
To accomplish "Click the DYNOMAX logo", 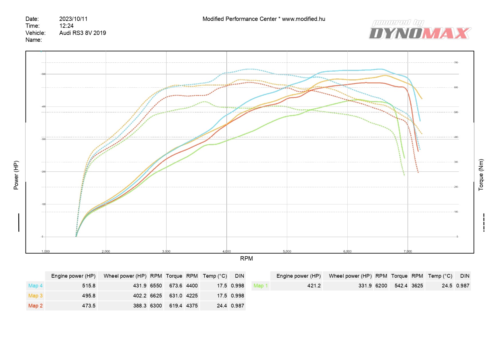I will click(420, 30).
